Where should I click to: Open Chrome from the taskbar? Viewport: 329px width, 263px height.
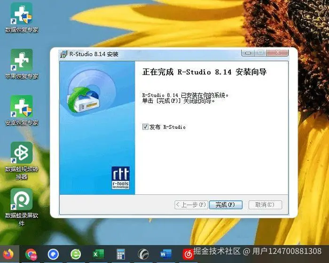(31, 255)
